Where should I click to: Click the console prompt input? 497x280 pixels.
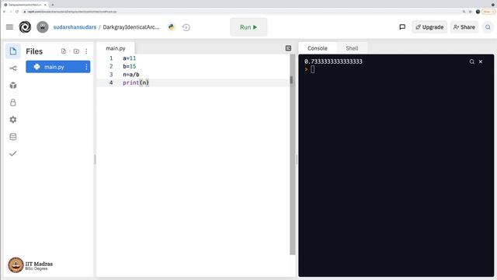coord(312,69)
